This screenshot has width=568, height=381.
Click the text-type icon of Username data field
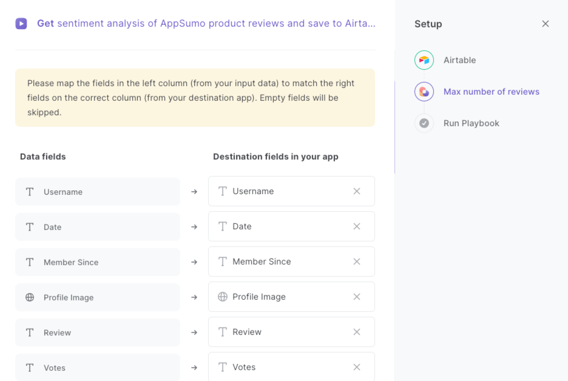[x=30, y=192]
